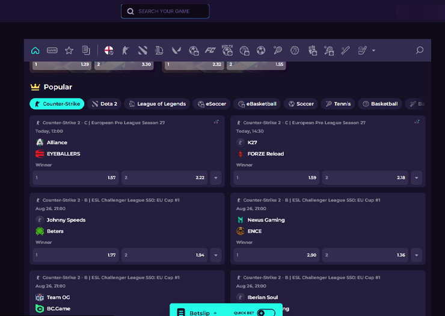Viewport: 445px width, 316px height.
Task: Click the England flag icon
Action: [x=109, y=50]
